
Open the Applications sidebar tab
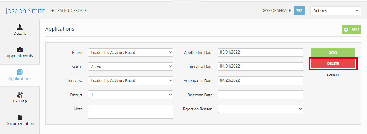(x=20, y=75)
